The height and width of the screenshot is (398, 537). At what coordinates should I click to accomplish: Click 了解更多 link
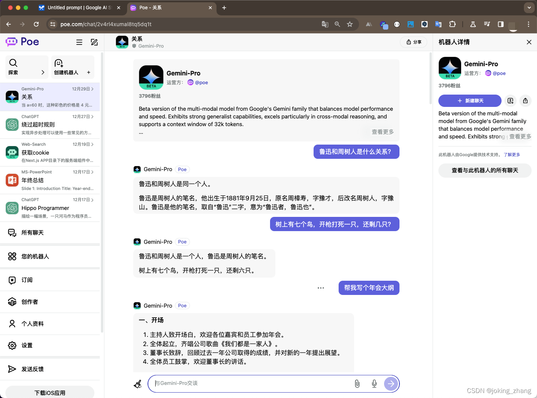pos(512,155)
